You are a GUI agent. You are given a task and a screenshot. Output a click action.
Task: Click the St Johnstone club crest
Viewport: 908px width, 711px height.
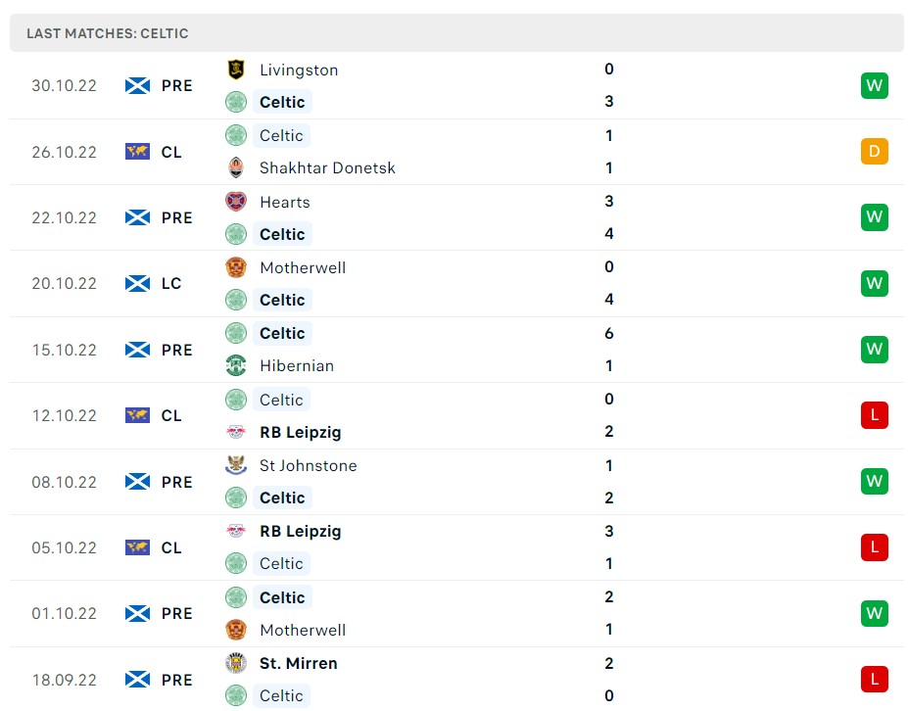[x=236, y=465]
